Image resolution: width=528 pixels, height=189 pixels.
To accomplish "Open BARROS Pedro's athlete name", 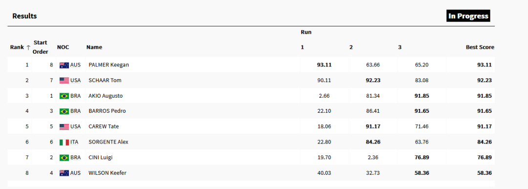I will coord(108,111).
